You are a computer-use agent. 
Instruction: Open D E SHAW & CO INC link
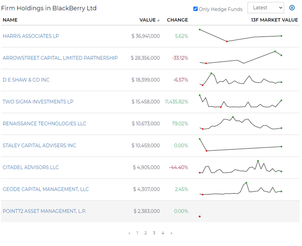click(x=26, y=80)
